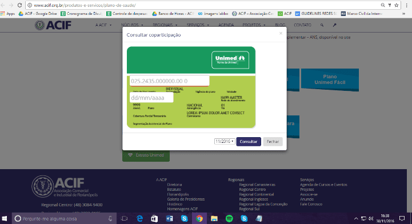This screenshot has height=224, width=412.
Task: Open Spotify from the taskbar
Action: point(229,218)
